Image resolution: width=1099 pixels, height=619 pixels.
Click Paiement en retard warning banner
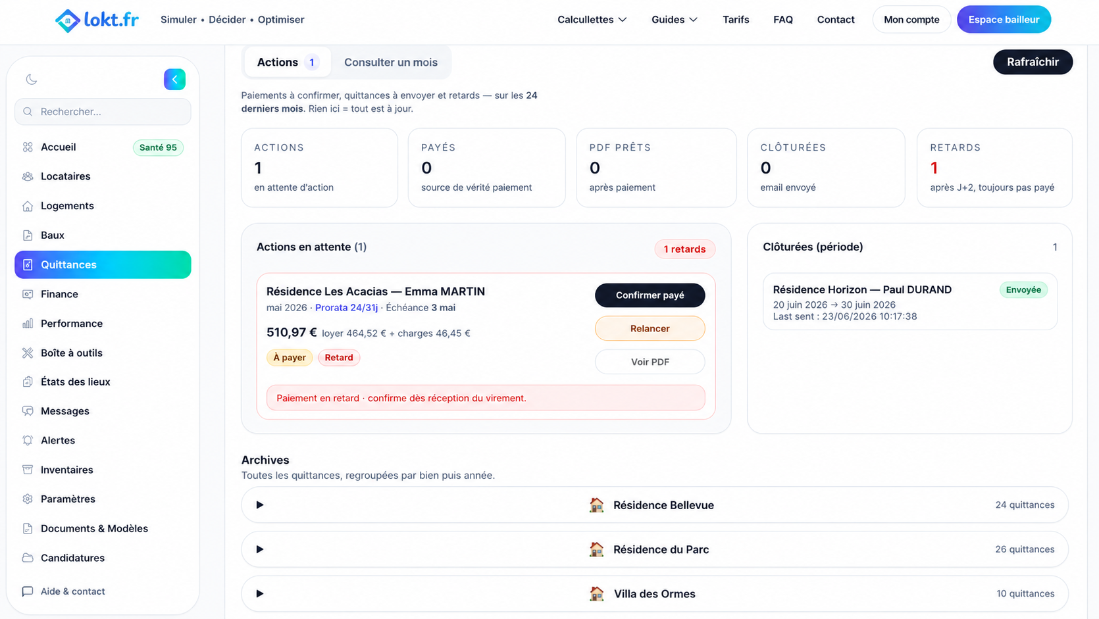tap(486, 398)
